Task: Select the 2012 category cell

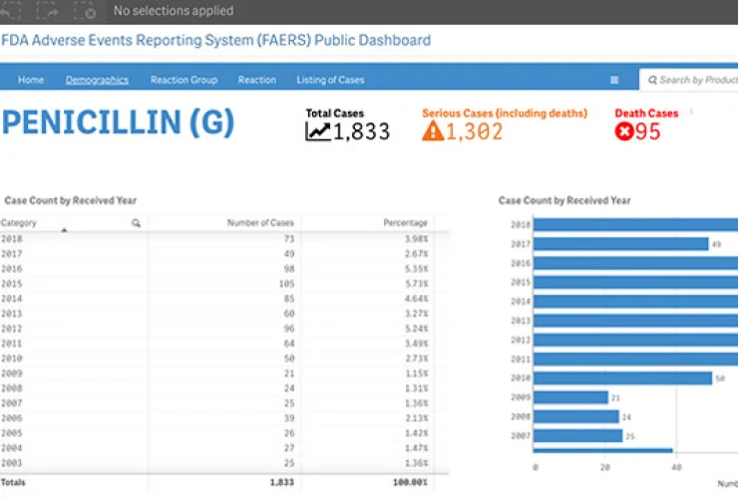Action: click(x=12, y=329)
